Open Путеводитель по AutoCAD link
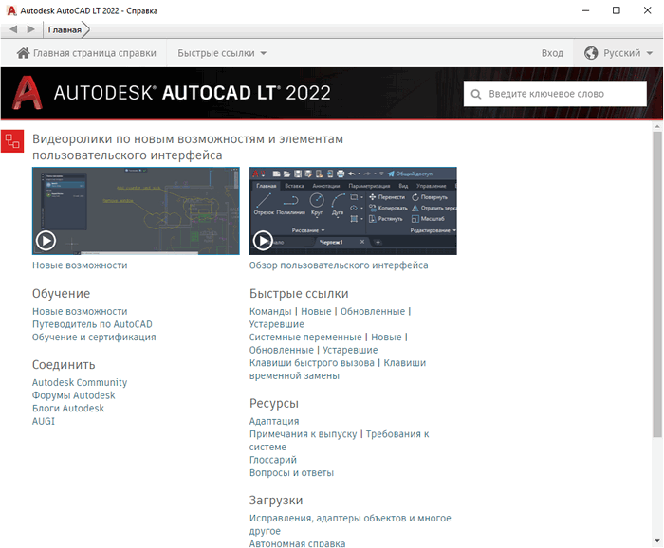This screenshot has height=548, width=664. [x=92, y=324]
